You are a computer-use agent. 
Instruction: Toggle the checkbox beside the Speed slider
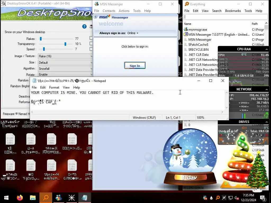[x=91, y=49]
